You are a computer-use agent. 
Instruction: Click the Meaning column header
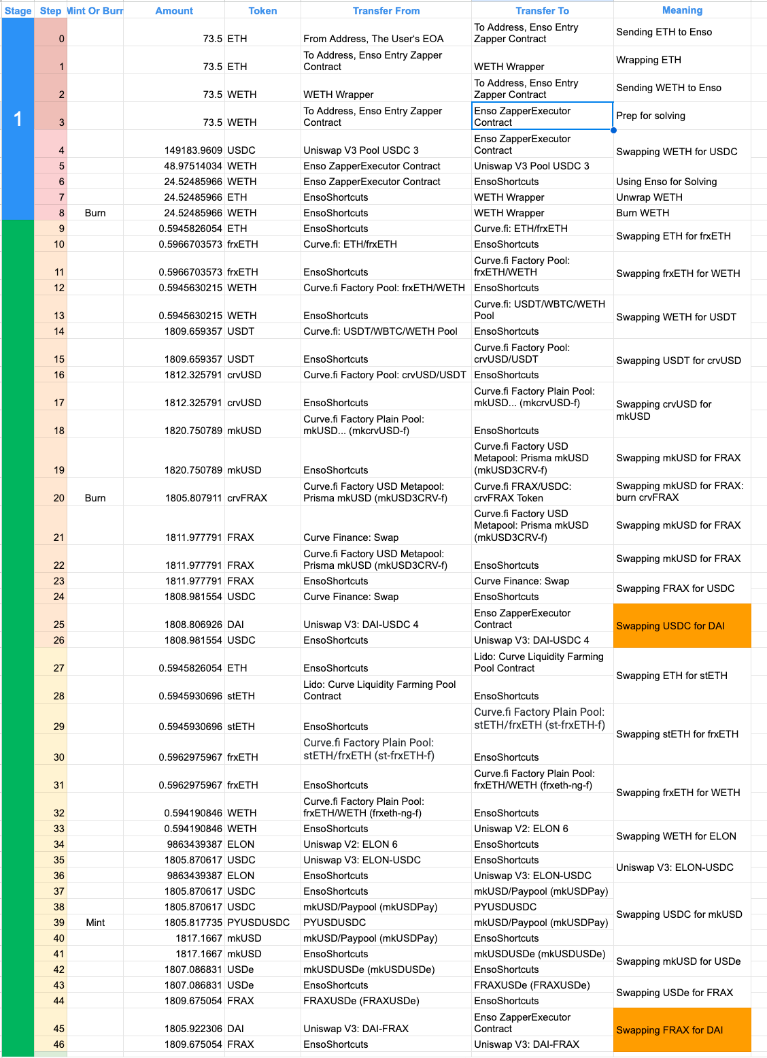tap(682, 10)
